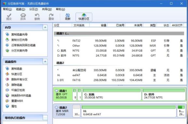Click the unallocated 30... block on 磁盘2
This screenshot has height=124, width=188.
pyautogui.click(x=76, y=111)
